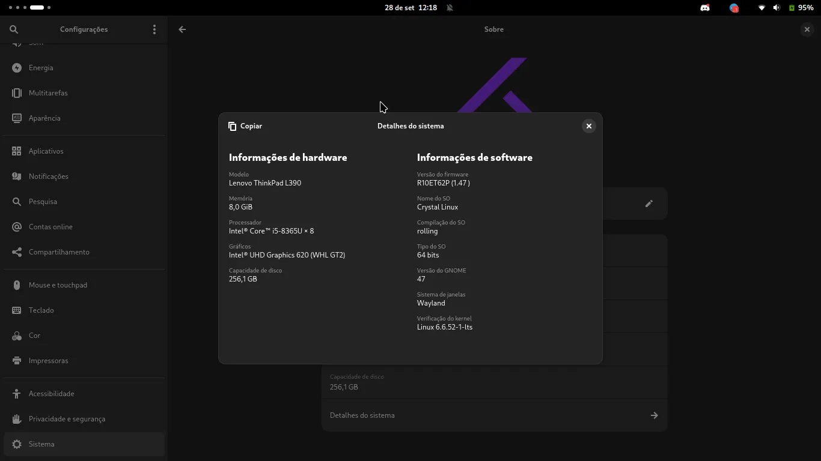Click the kernel value Linux 6.6.52-1-lts

(445, 327)
